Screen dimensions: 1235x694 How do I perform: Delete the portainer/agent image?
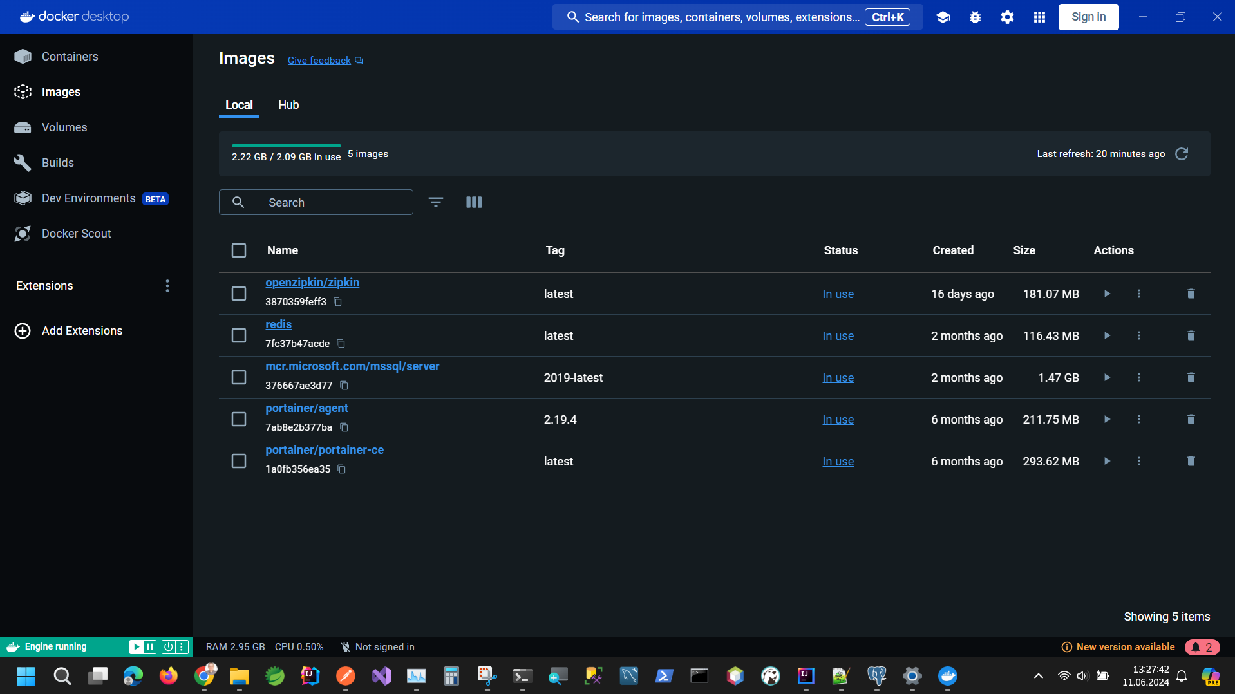click(1191, 419)
